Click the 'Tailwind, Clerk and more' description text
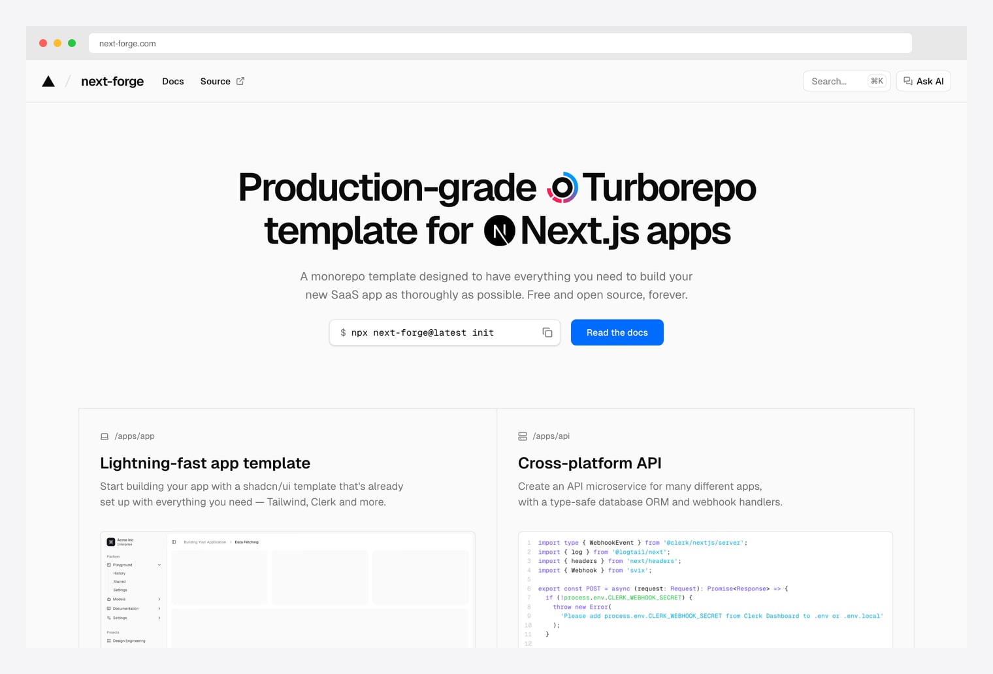 click(327, 502)
